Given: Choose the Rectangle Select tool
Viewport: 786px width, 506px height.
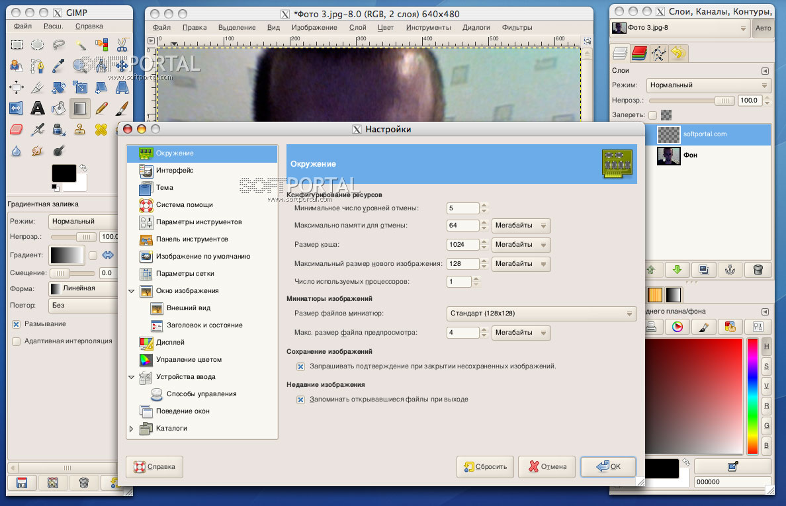Looking at the screenshot, I should (17, 45).
